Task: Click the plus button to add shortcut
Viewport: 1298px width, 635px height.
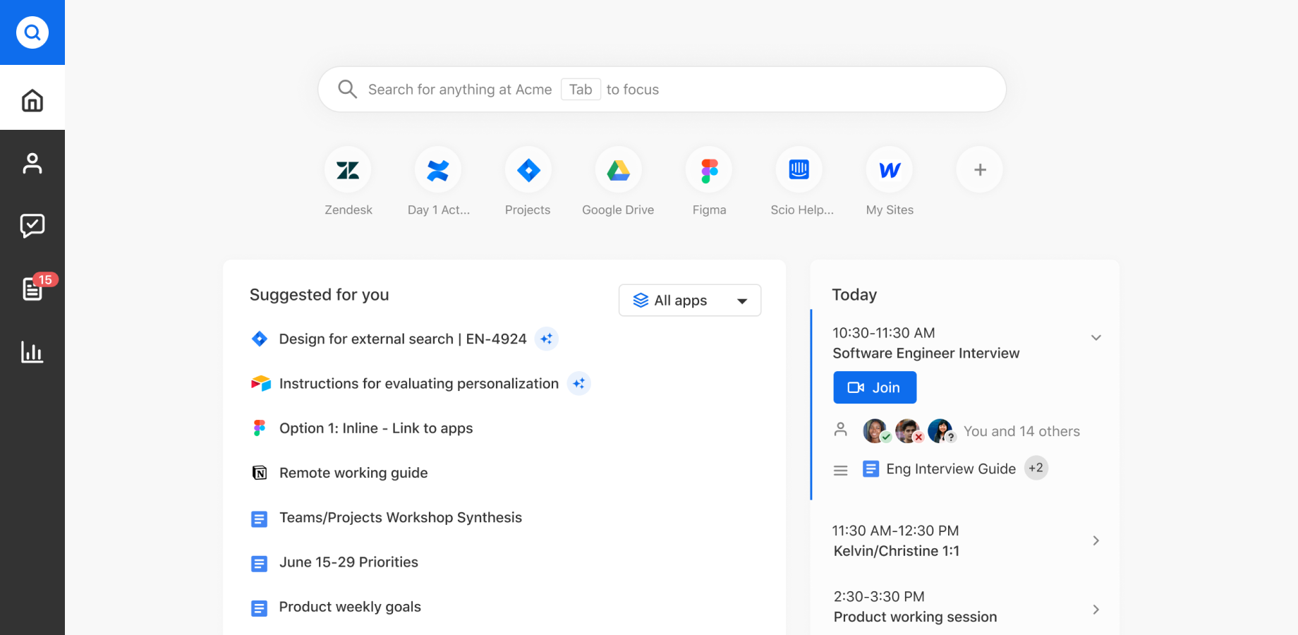Action: (980, 170)
